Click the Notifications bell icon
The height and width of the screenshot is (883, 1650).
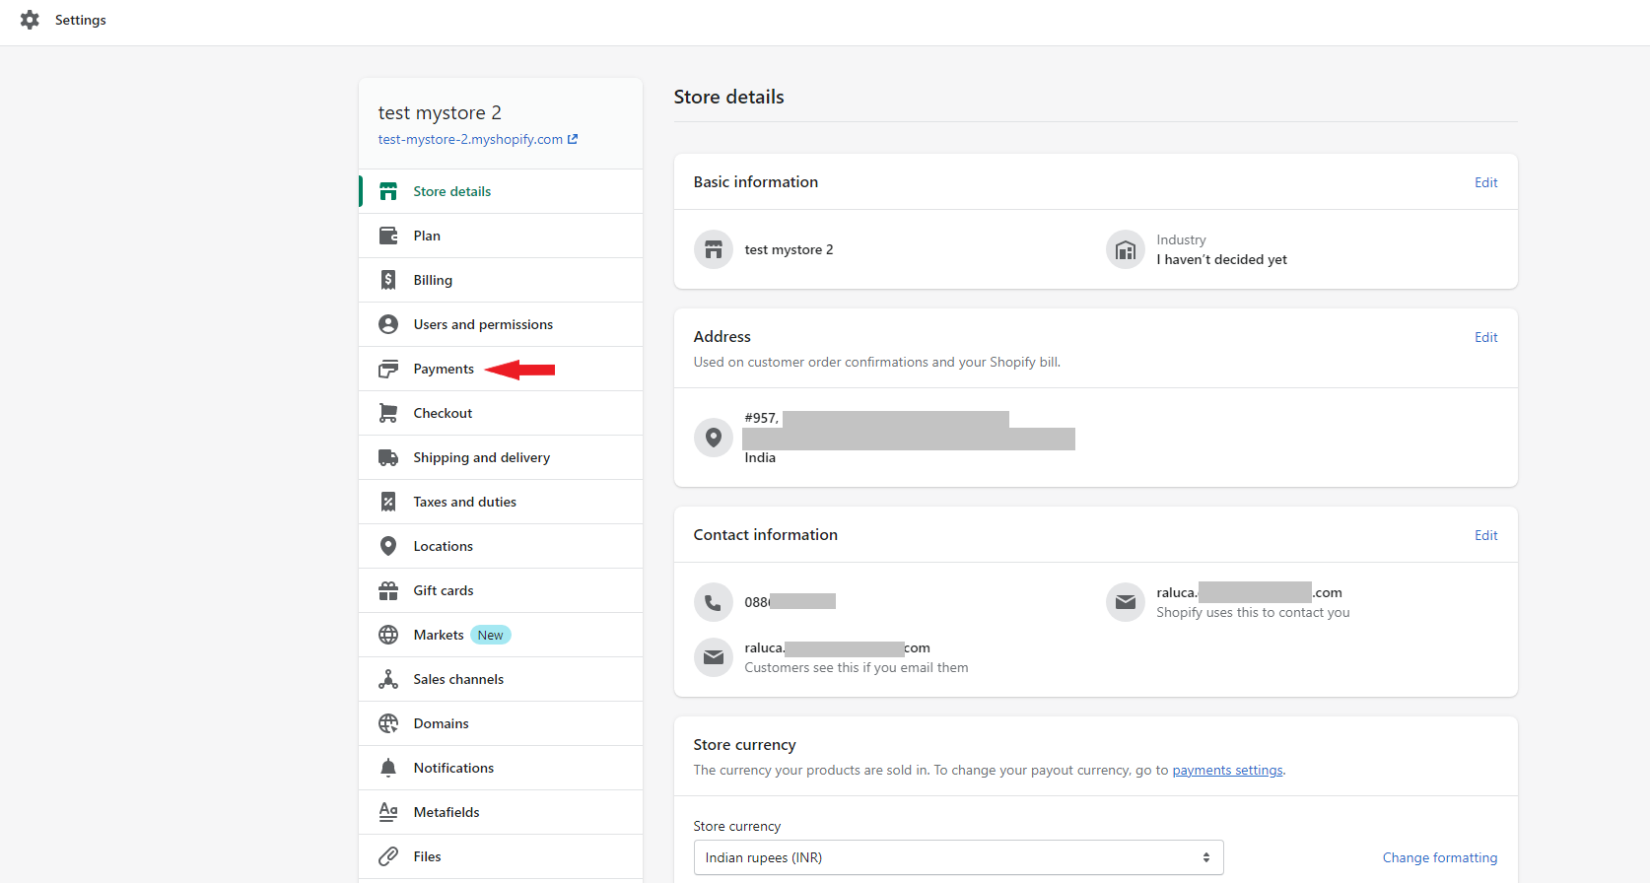coord(388,768)
